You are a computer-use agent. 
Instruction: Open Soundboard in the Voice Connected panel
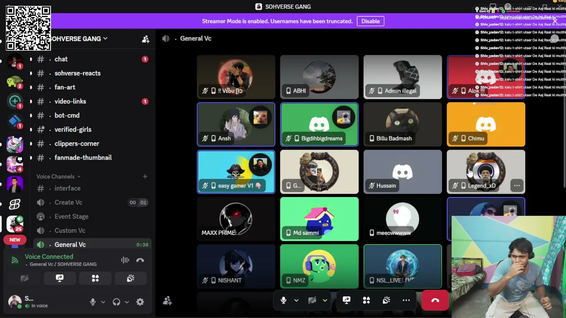130,278
